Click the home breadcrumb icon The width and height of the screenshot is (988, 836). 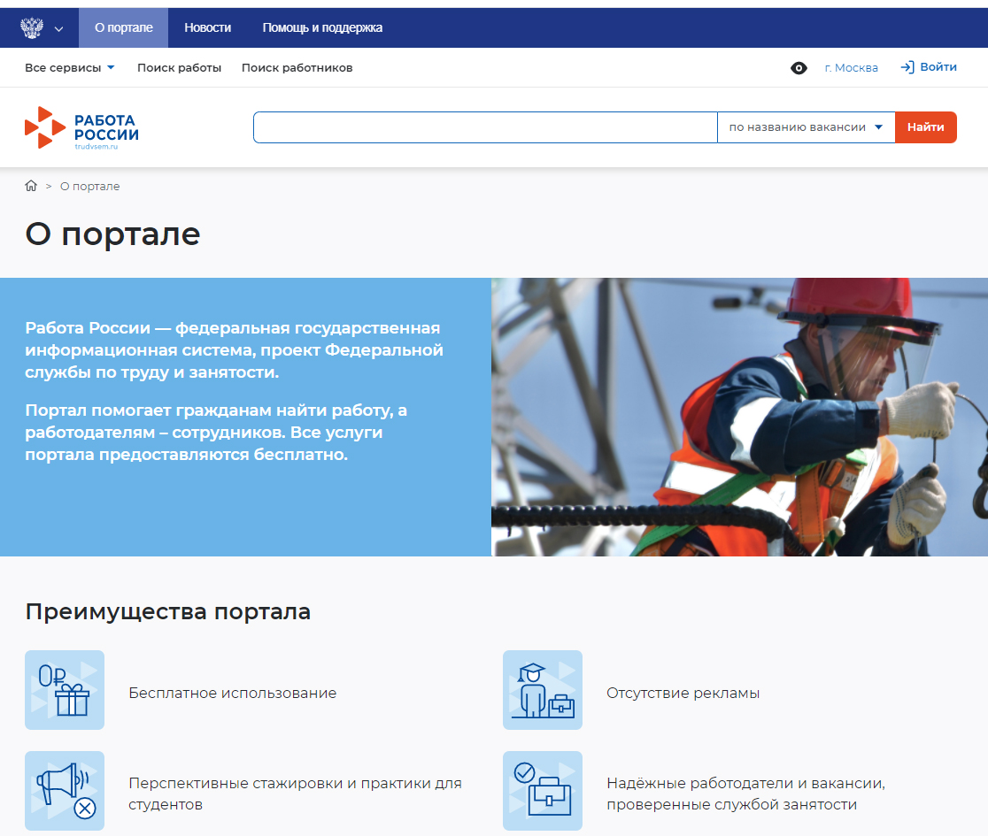coord(31,186)
